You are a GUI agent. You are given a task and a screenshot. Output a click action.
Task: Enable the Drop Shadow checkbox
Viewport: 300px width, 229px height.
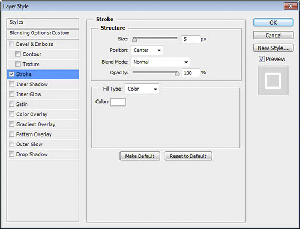pos(11,154)
